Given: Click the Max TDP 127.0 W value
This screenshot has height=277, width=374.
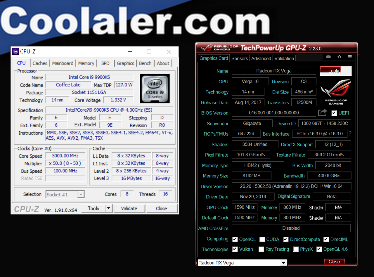Looking at the screenshot, I should 124,85.
